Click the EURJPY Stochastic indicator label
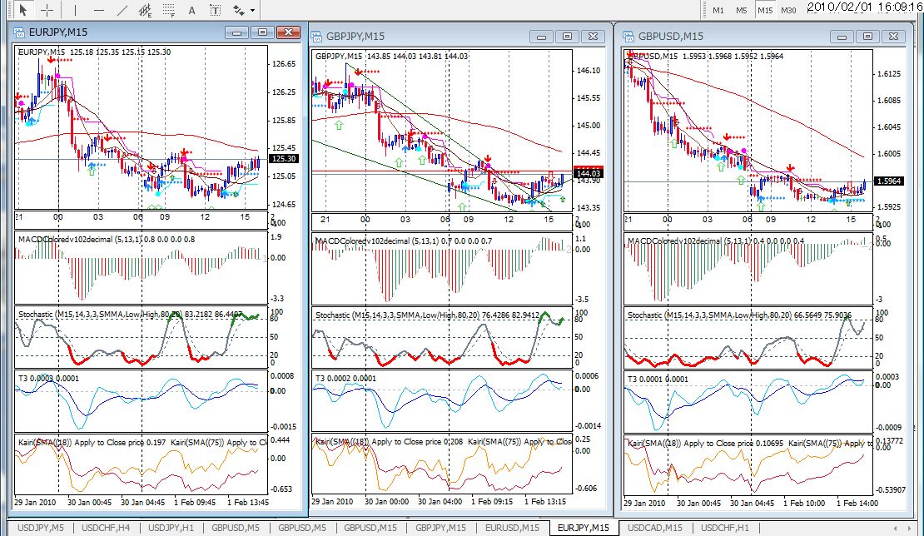Image resolution: width=924 pixels, height=536 pixels. coord(130,315)
